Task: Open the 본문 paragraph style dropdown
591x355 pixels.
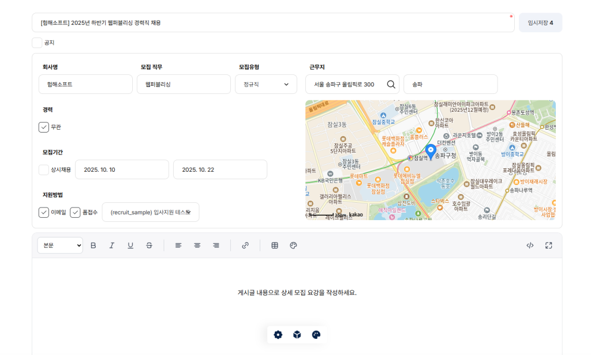Action: pos(60,246)
